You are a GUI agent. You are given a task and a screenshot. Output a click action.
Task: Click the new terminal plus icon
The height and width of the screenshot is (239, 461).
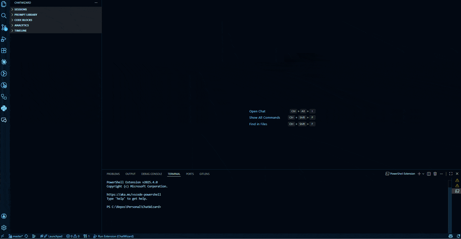(x=419, y=174)
